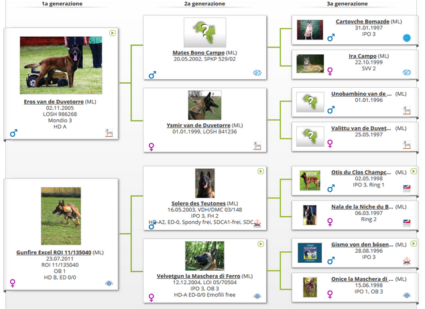Click the ROI diamond logo on Gunfire Excel card

pyautogui.click(x=109, y=284)
